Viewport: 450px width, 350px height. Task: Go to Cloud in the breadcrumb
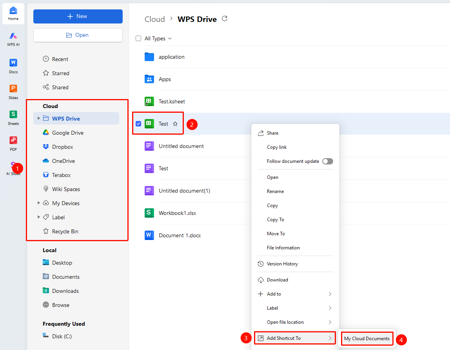[155, 19]
